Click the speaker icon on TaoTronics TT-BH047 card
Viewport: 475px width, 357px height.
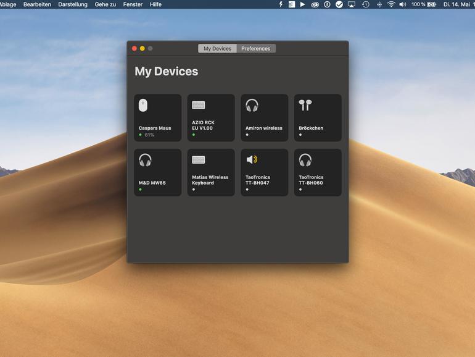[252, 159]
